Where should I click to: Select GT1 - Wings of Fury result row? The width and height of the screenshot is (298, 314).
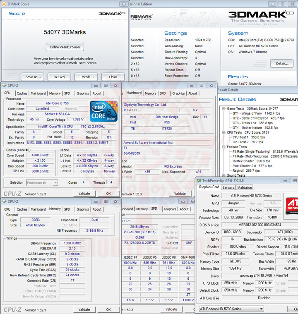[256, 113]
